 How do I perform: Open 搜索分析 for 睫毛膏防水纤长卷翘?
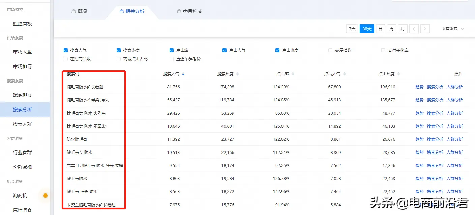[x=435, y=87]
